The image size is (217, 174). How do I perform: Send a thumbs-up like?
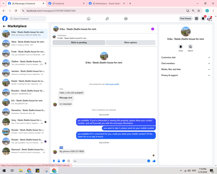click(154, 161)
